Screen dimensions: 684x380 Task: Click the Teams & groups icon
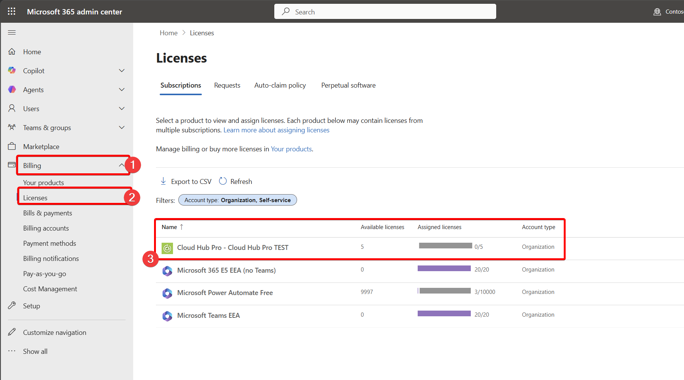(12, 127)
